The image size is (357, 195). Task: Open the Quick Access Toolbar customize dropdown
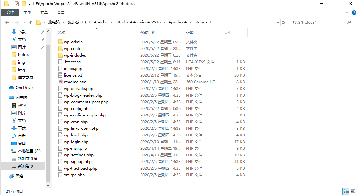click(30, 4)
